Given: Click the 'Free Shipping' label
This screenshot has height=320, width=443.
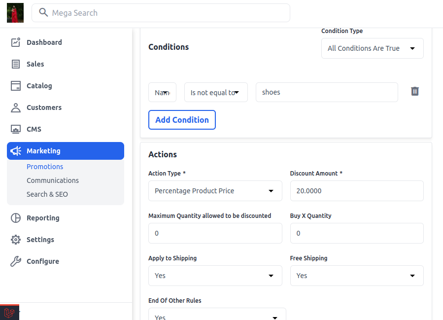Looking at the screenshot, I should pos(308,258).
